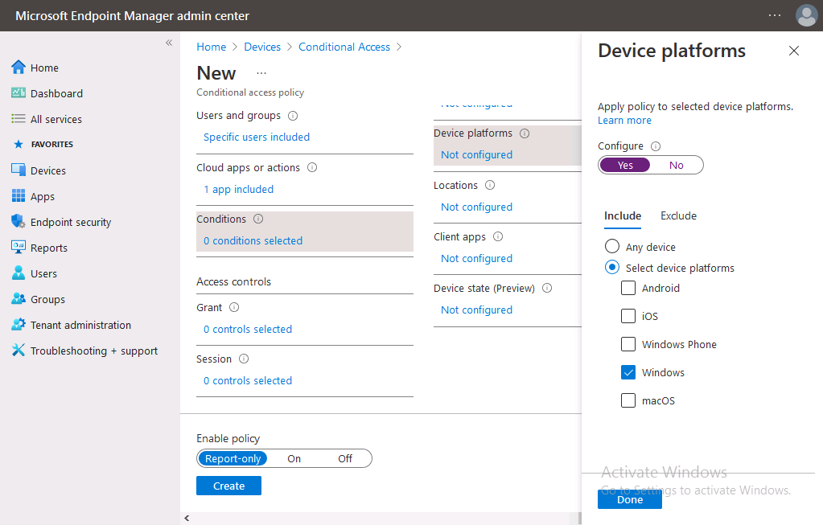The height and width of the screenshot is (525, 823).
Task: Collapse the left navigation sidebar
Action: pos(169,43)
